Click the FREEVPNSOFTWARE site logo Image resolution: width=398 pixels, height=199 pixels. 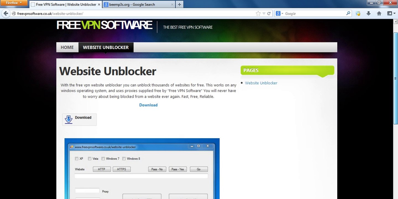point(104,25)
